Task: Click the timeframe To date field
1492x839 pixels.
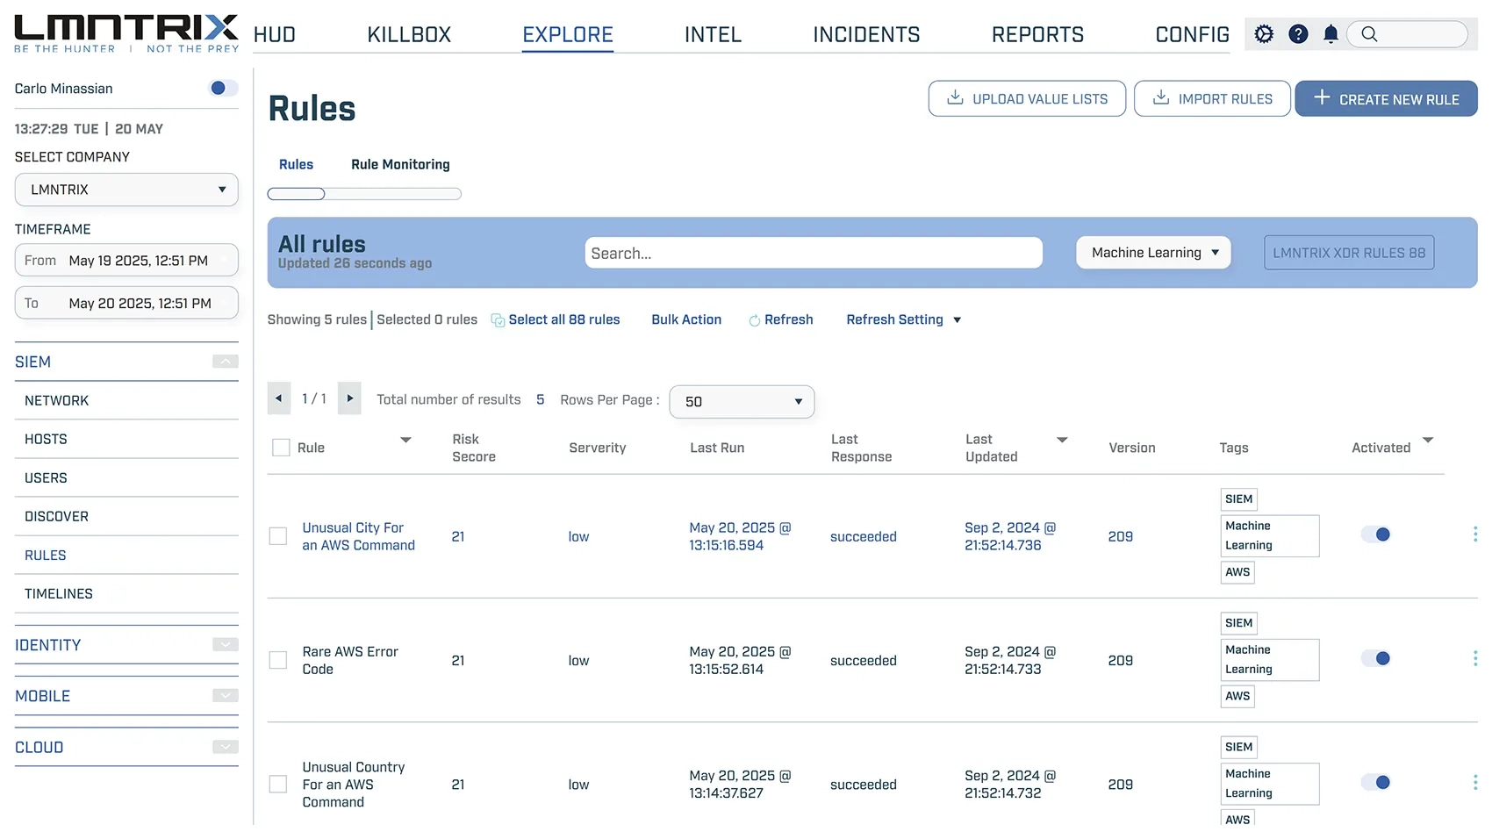Action: pos(126,303)
